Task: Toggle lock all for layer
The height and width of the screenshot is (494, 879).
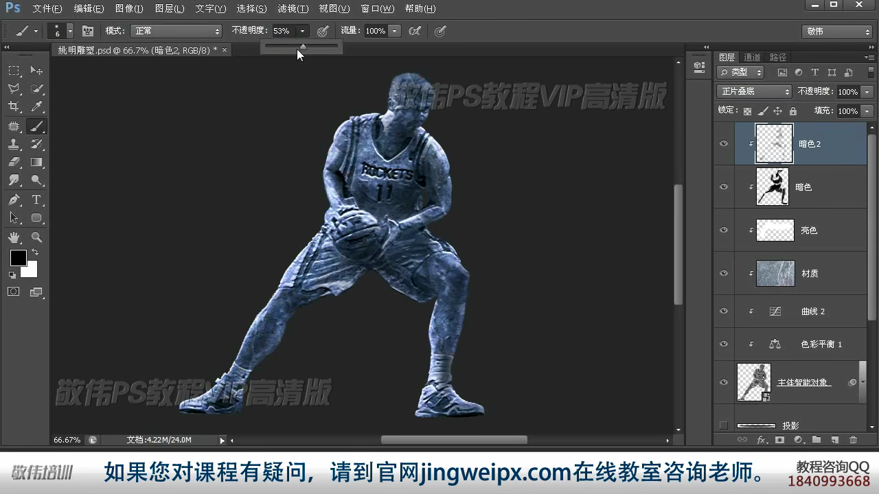Action: (x=793, y=110)
